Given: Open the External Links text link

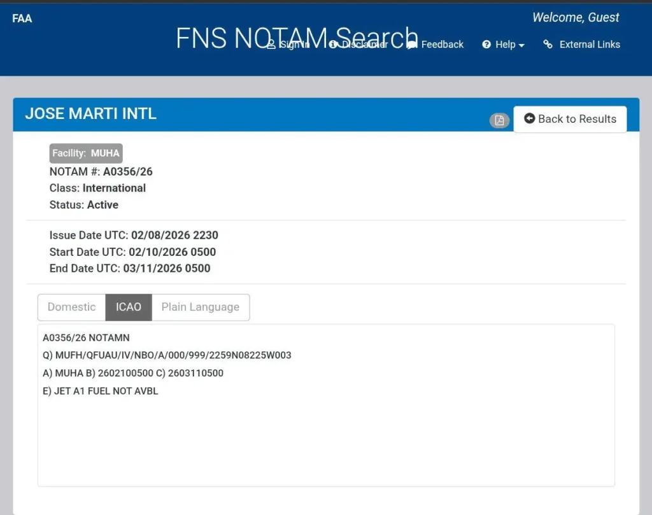Looking at the screenshot, I should pos(590,45).
